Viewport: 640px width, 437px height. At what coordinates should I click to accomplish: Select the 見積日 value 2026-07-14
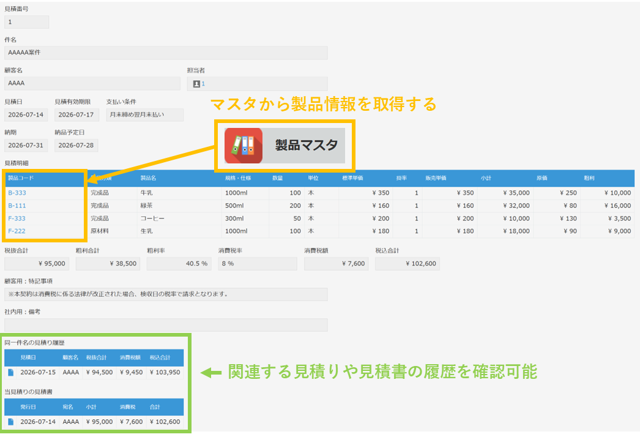[x=26, y=115]
